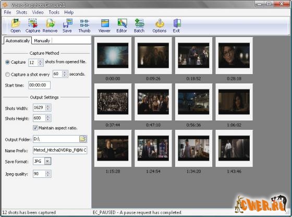
Task: Adjust the seconds interval stepper showing 60
Action: pyautogui.click(x=65, y=74)
